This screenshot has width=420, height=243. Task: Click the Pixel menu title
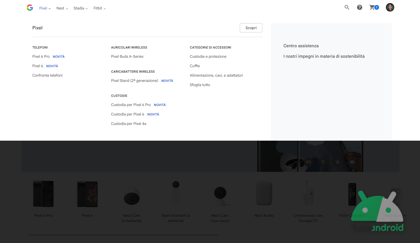coord(37,28)
